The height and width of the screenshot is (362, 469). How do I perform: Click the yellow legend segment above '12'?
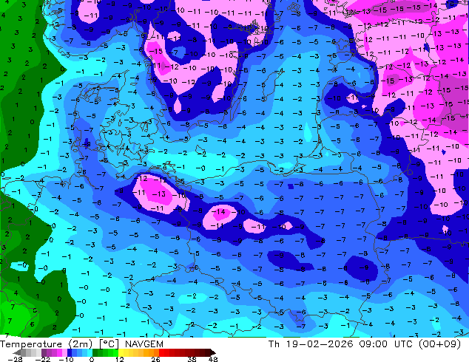(x=121, y=352)
